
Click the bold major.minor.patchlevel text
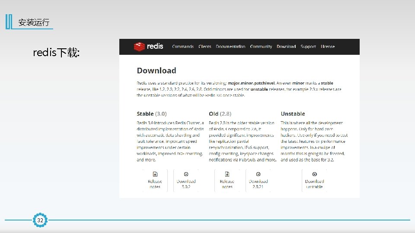click(251, 83)
